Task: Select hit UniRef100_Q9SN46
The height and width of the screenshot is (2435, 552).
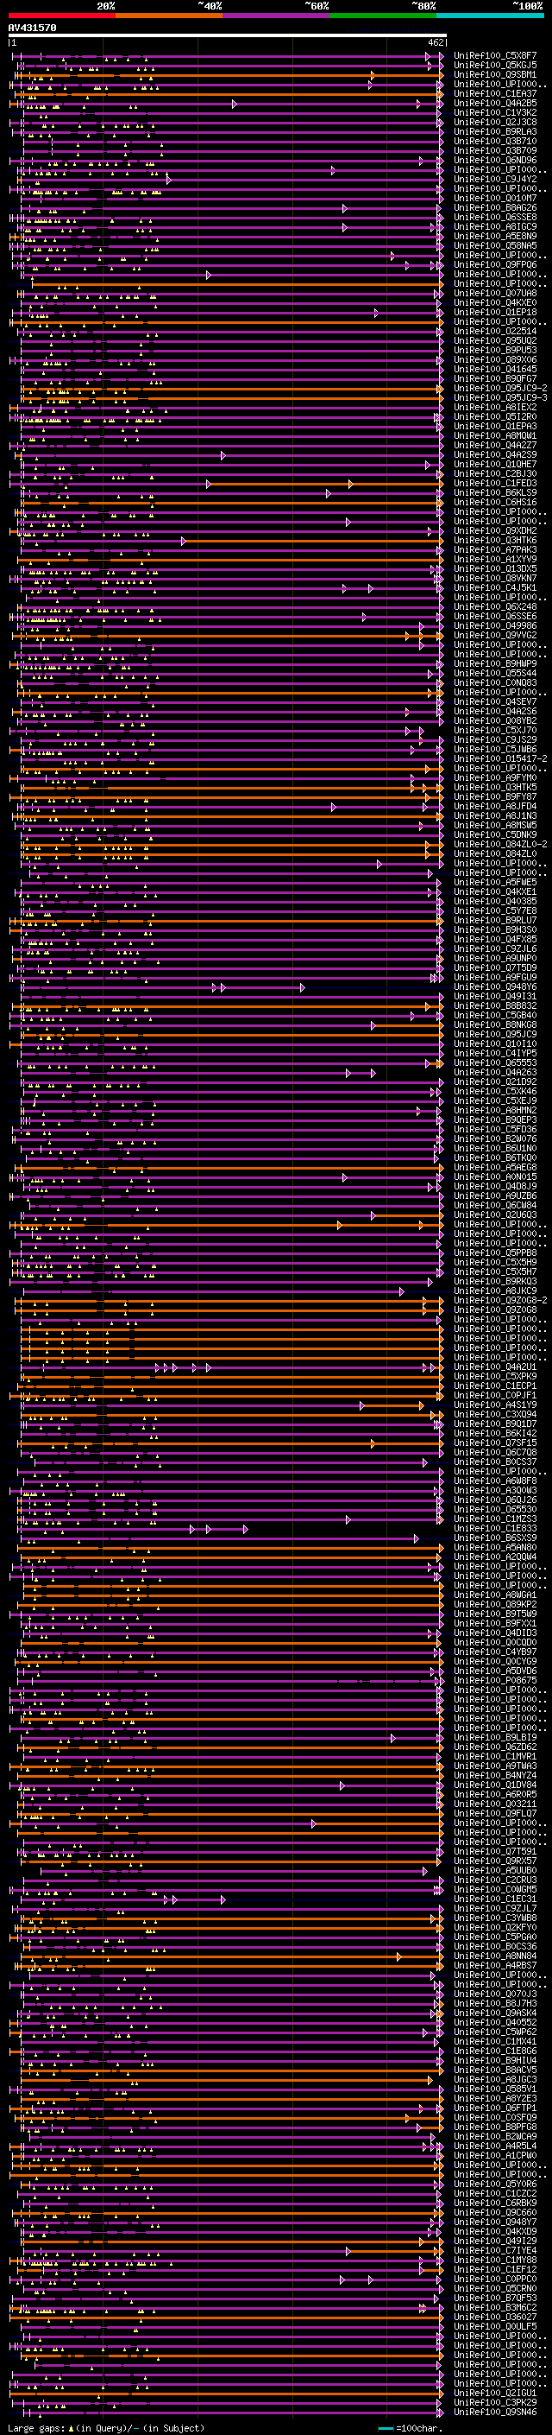Action: [x=495, y=2412]
